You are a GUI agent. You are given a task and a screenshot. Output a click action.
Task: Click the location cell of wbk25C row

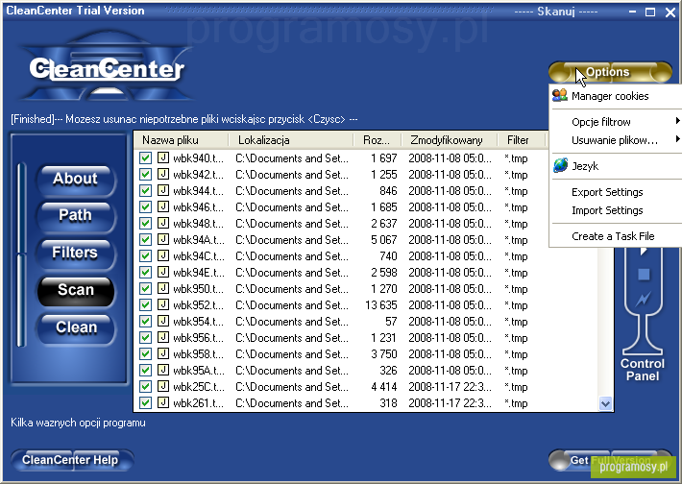click(x=292, y=387)
